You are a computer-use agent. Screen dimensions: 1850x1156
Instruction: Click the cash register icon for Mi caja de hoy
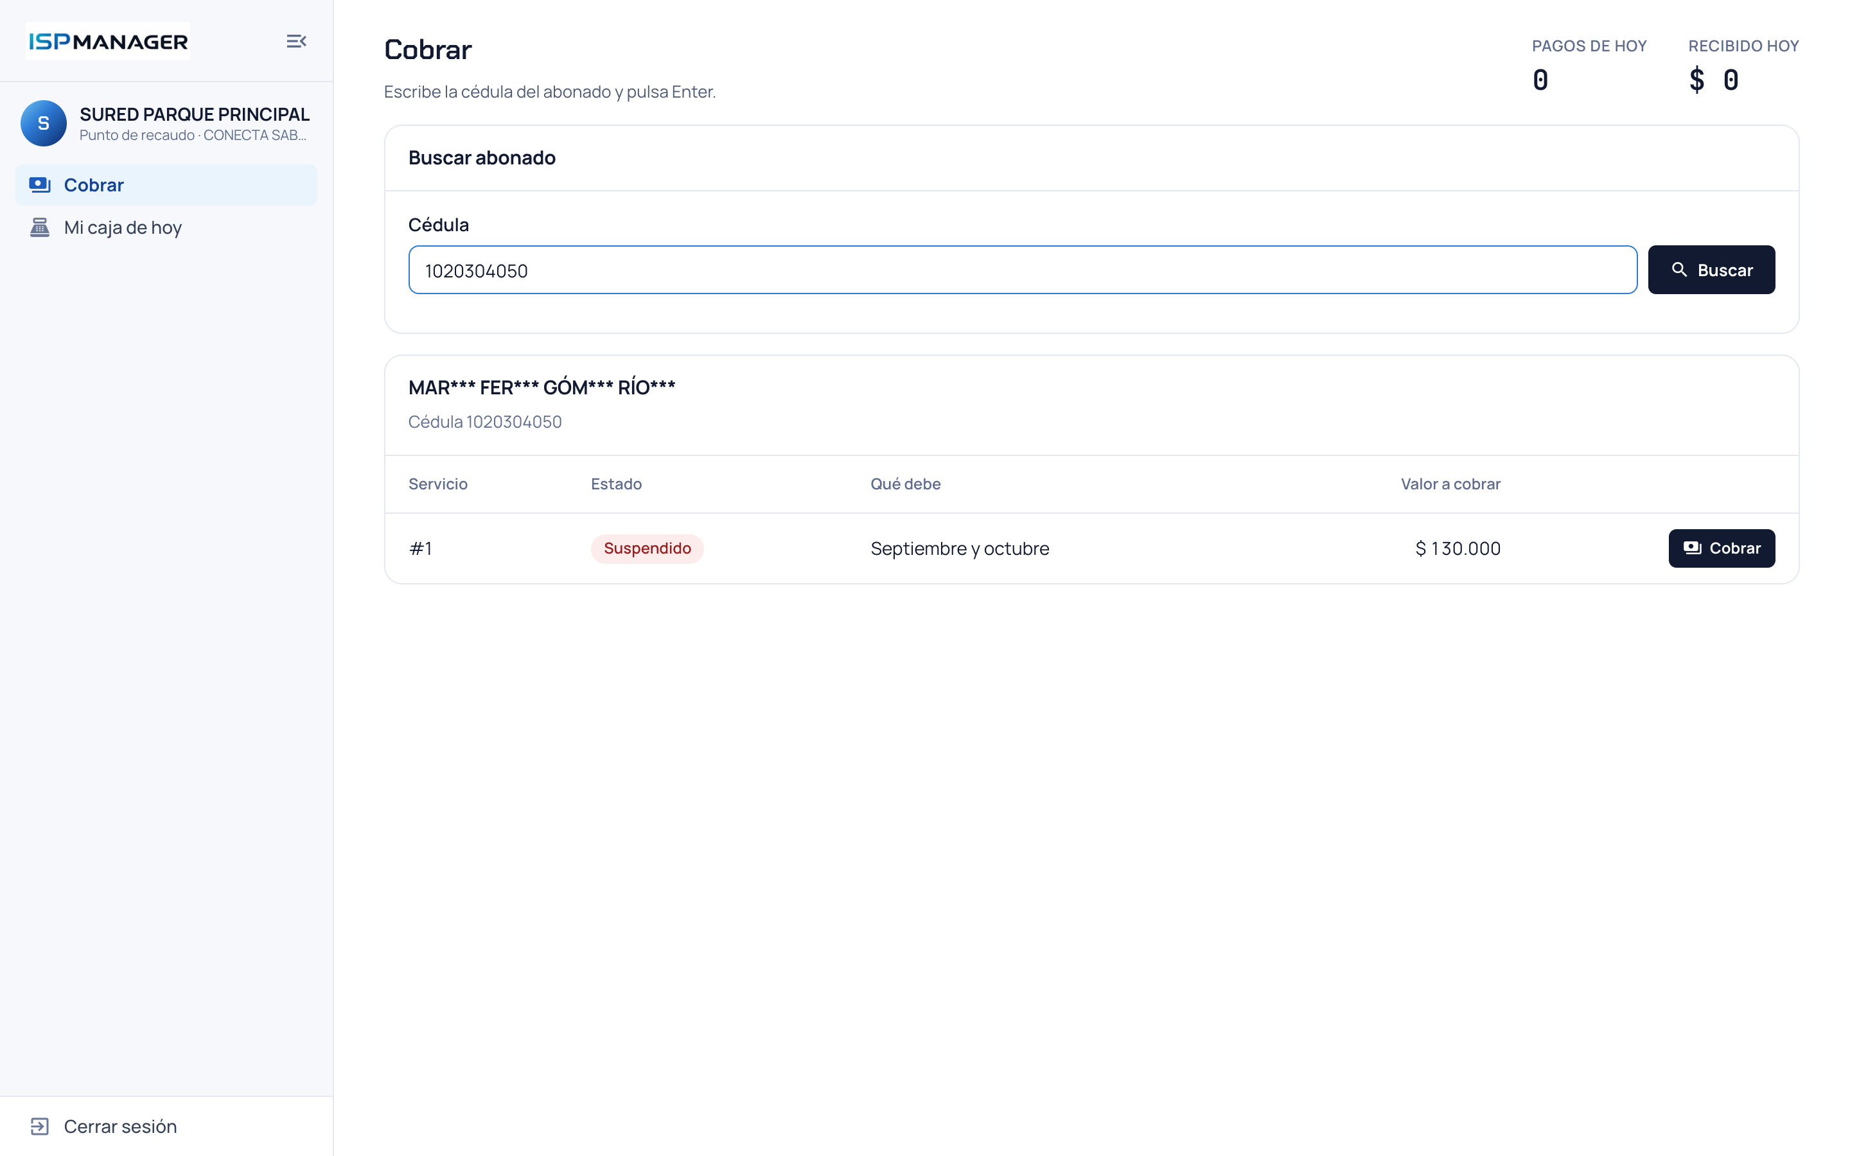(x=40, y=227)
